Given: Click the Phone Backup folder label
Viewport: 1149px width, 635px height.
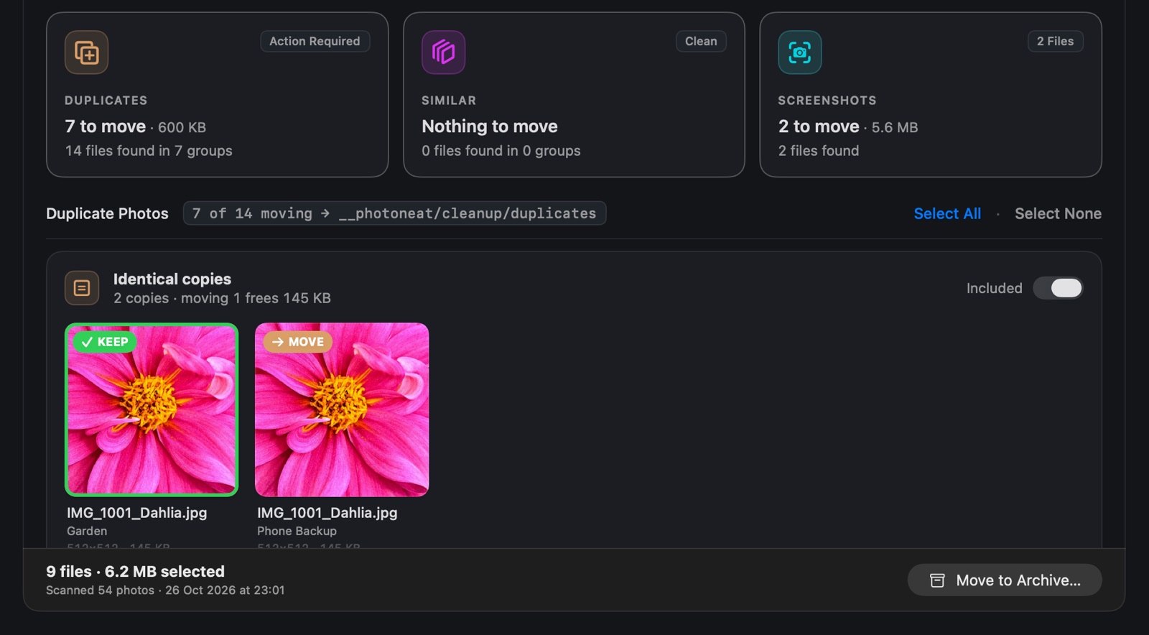Looking at the screenshot, I should [x=297, y=531].
